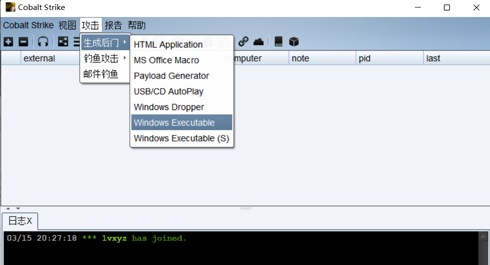The image size is (490, 265).
Task: Open the 视图 menu in menu bar
Action: coord(67,25)
